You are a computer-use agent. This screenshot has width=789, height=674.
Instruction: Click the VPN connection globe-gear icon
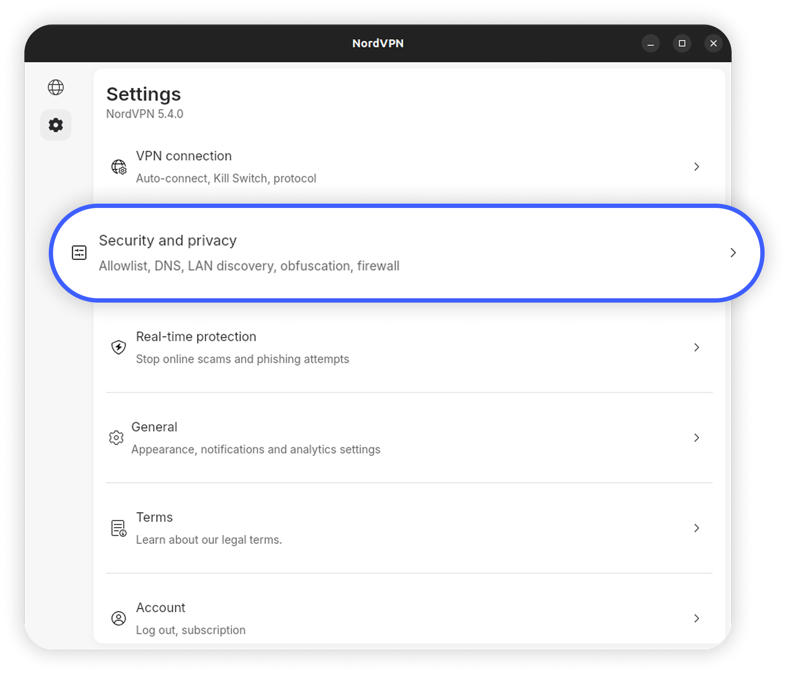coord(119,167)
